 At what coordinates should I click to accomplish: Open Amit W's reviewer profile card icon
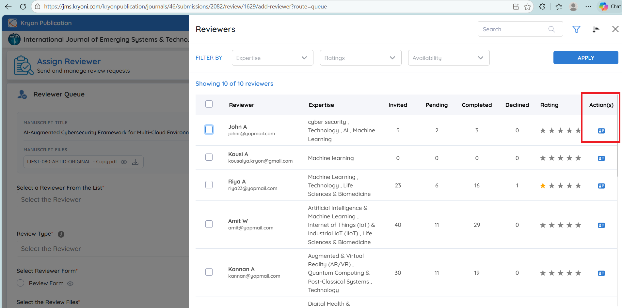pos(601,225)
